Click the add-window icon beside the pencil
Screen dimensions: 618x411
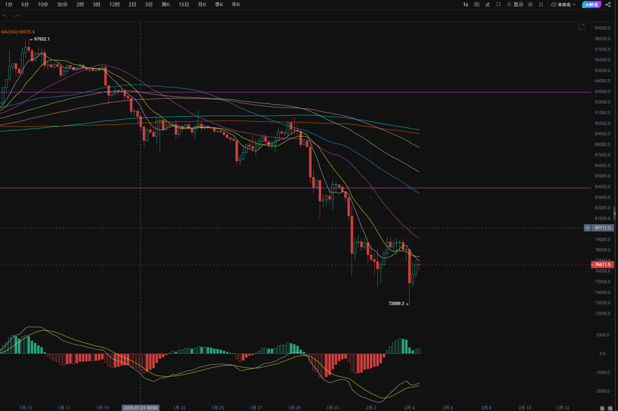tap(498, 5)
